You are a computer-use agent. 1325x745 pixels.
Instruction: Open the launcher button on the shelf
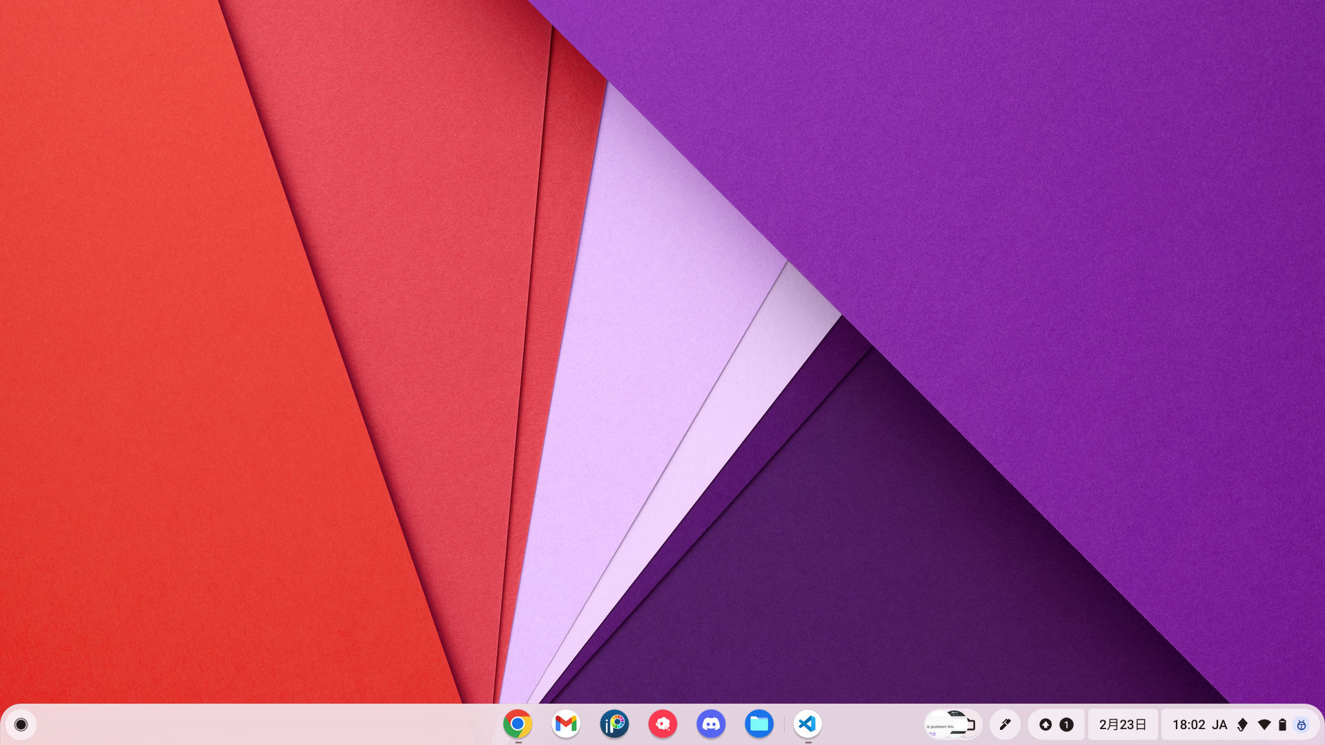click(21, 724)
